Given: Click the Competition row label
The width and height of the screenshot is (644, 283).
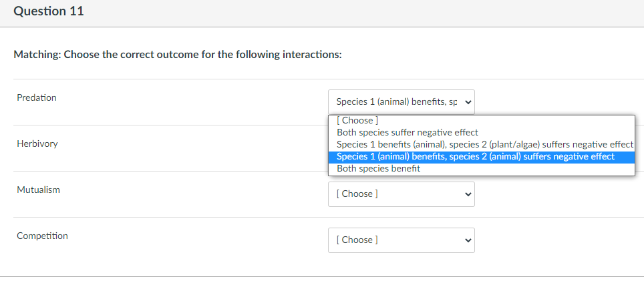Looking at the screenshot, I should (x=42, y=236).
